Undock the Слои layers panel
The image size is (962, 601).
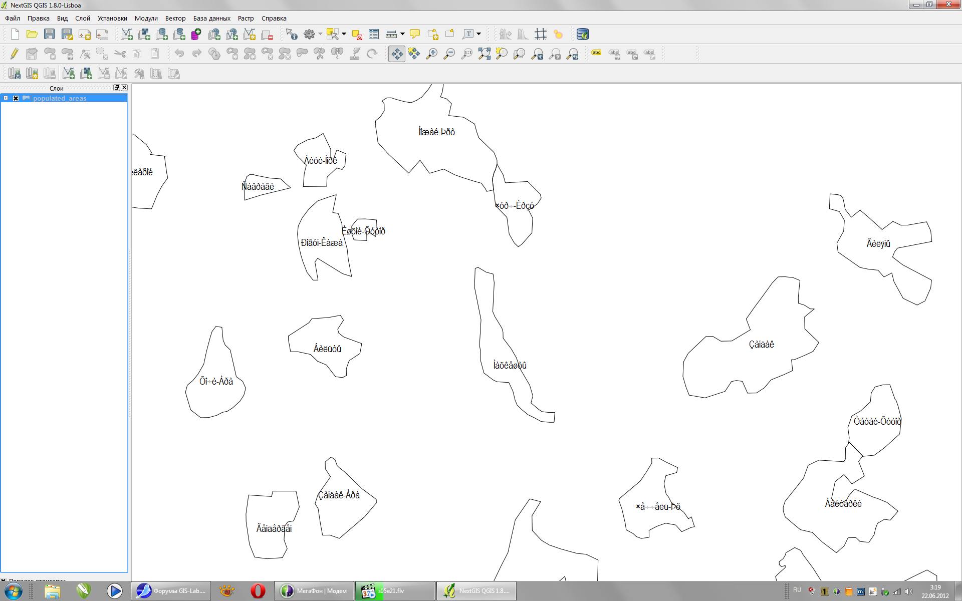tap(116, 88)
